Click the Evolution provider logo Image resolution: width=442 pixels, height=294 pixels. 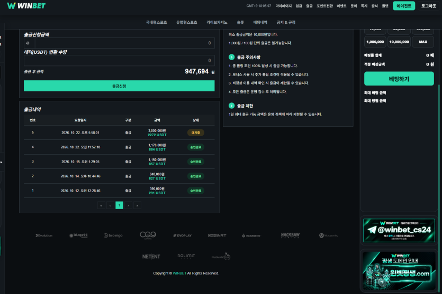[44, 235]
